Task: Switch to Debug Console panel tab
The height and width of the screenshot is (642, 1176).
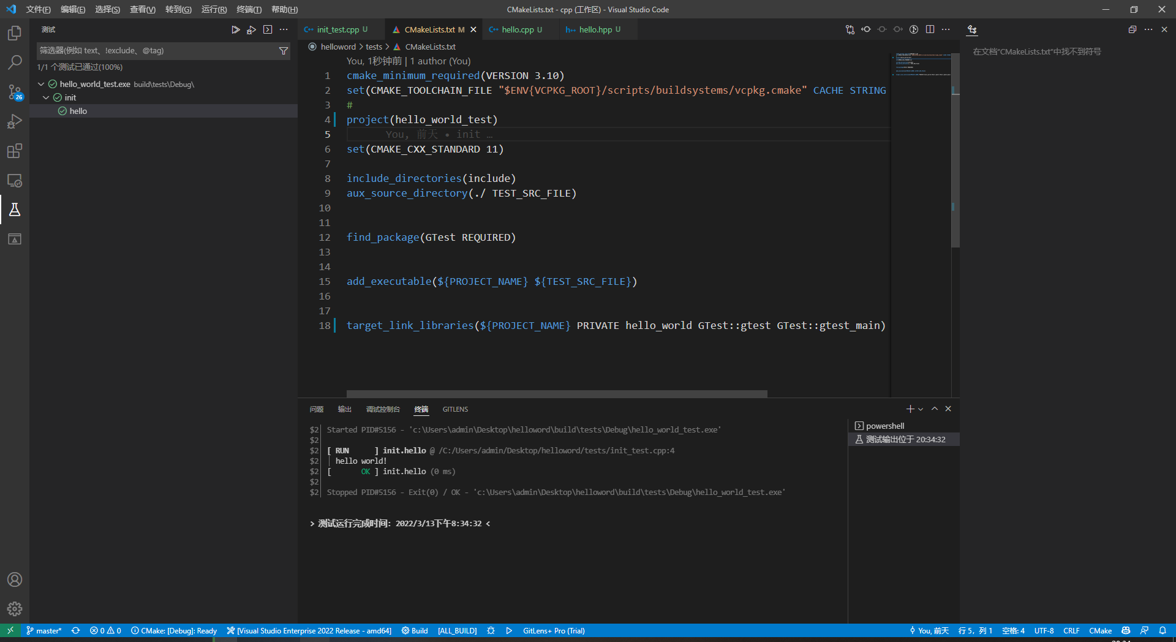Action: click(383, 409)
